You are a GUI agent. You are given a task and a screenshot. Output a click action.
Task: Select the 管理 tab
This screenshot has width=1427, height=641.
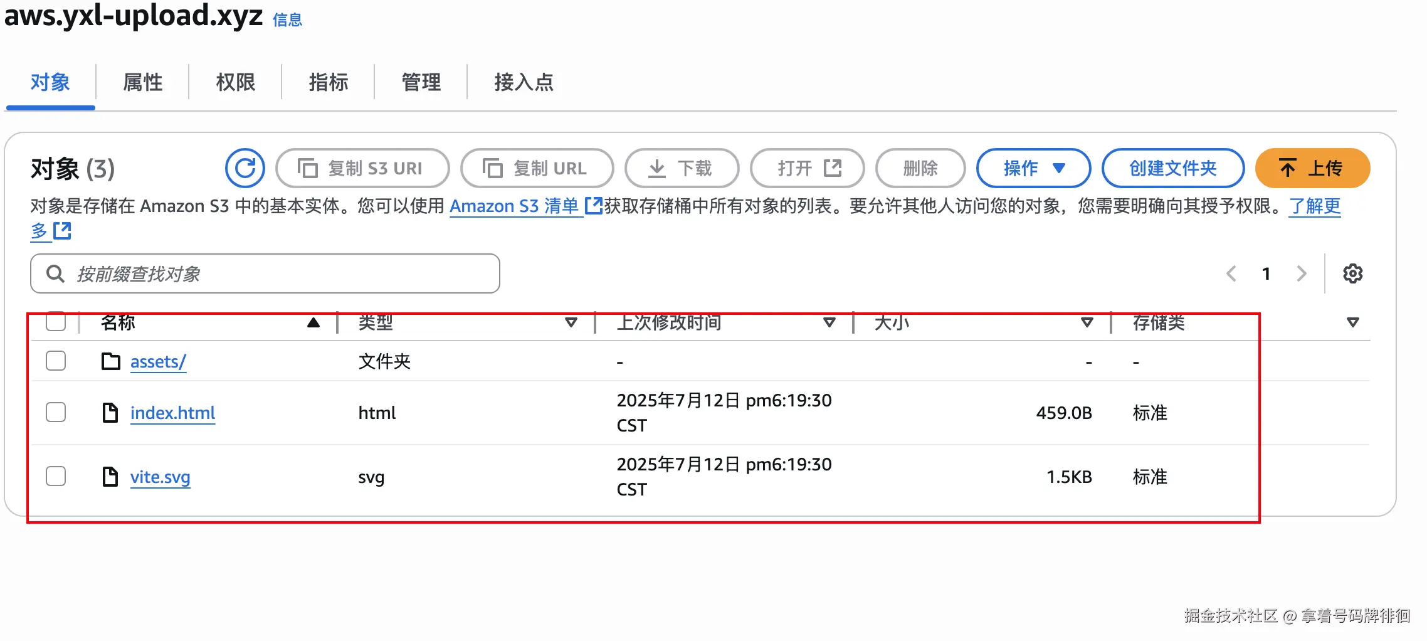click(421, 82)
